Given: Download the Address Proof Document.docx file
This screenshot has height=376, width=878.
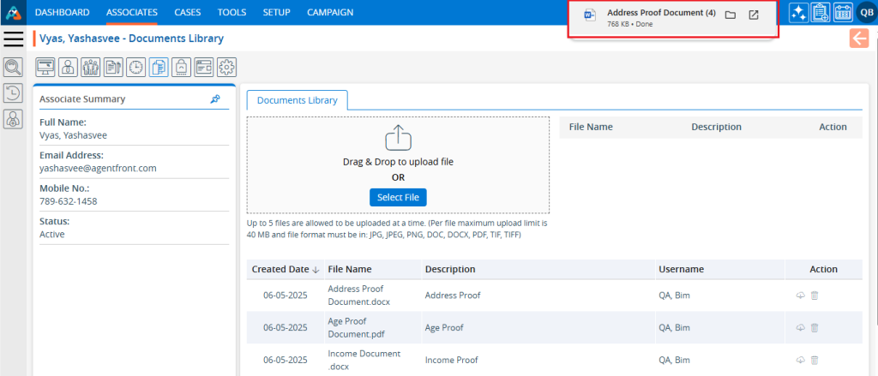Looking at the screenshot, I should click(x=800, y=295).
